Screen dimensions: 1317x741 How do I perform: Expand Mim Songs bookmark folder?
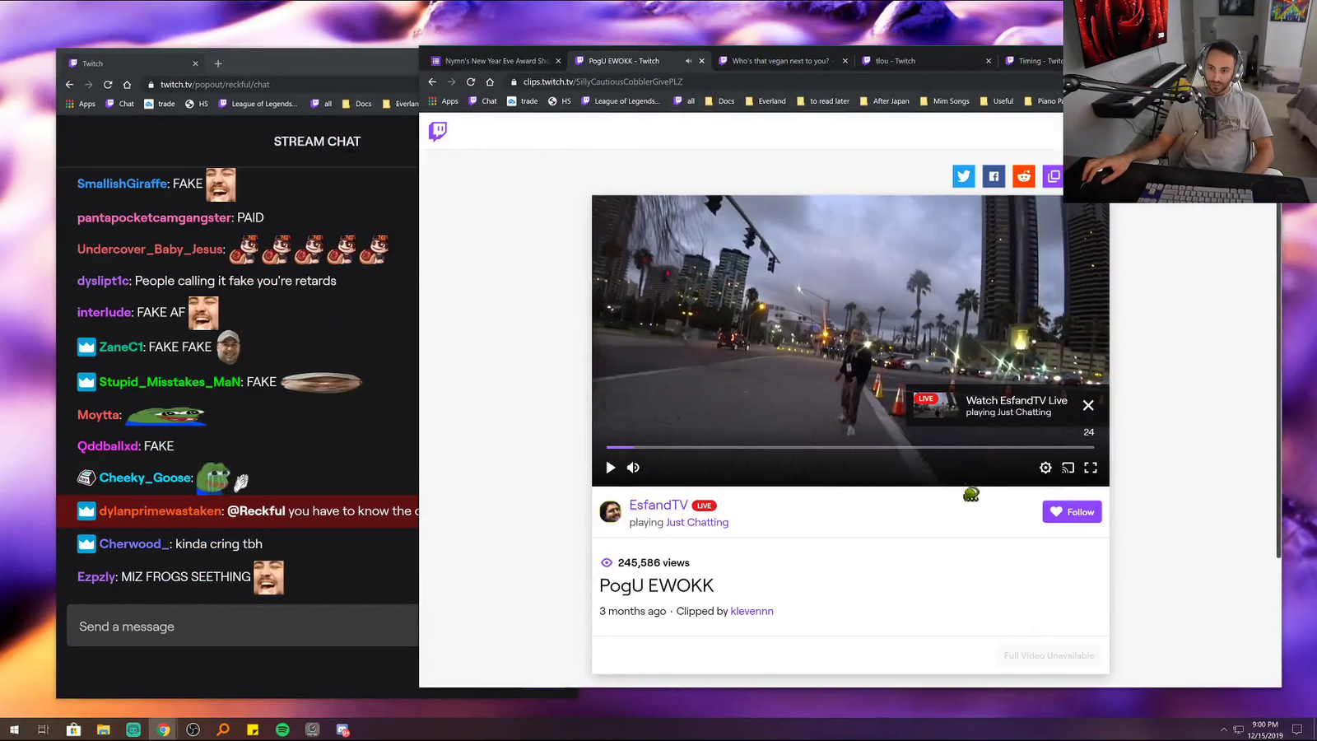tap(944, 101)
